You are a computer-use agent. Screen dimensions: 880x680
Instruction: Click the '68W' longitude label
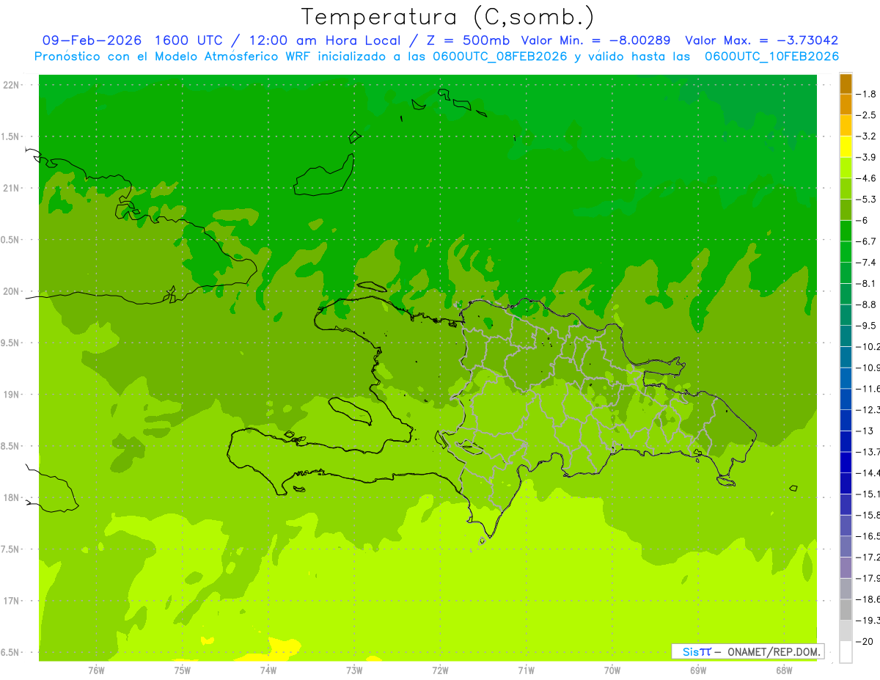783,670
